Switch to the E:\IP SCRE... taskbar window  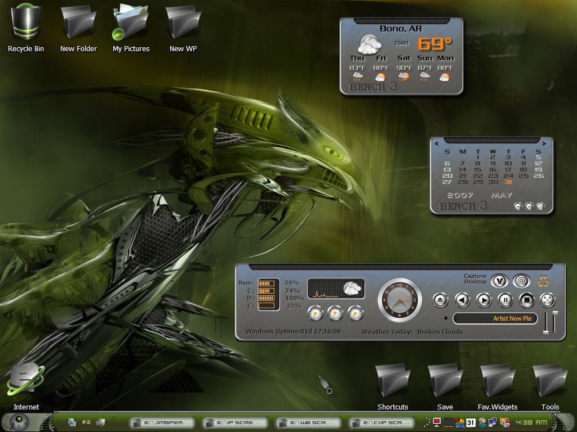pos(235,422)
